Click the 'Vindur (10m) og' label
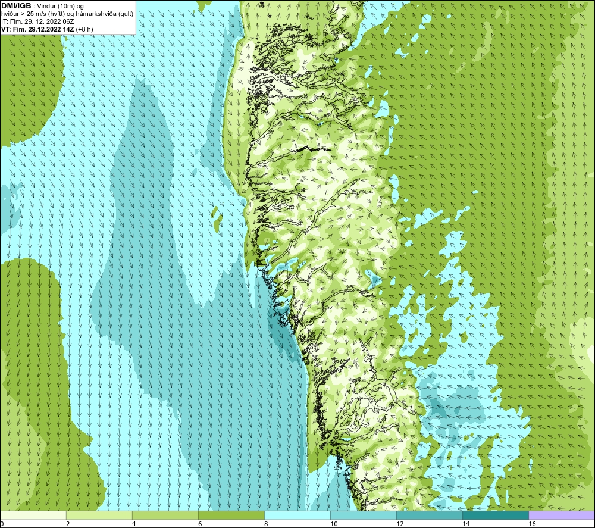The height and width of the screenshot is (528, 595). [60, 7]
